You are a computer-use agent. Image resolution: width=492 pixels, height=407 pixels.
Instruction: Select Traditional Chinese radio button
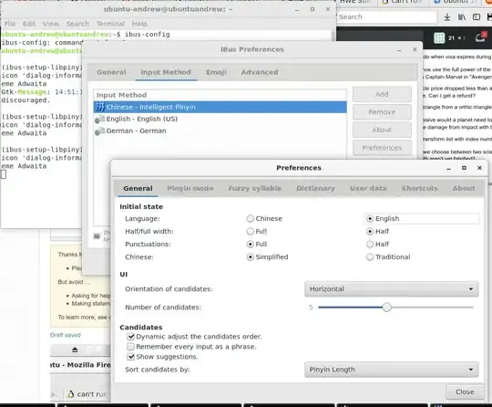370,257
